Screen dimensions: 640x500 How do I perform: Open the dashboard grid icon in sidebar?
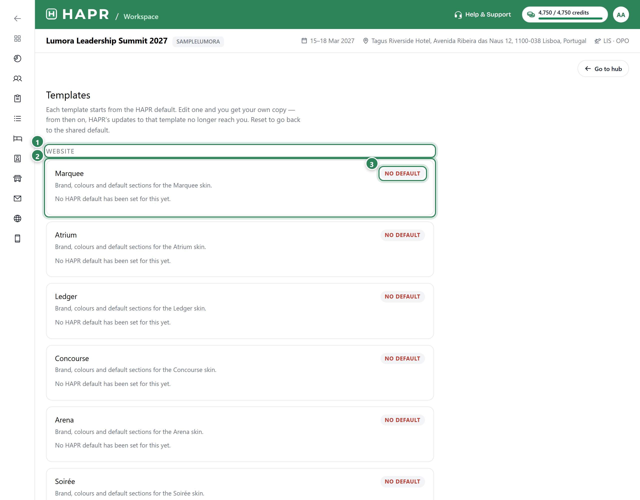click(17, 39)
